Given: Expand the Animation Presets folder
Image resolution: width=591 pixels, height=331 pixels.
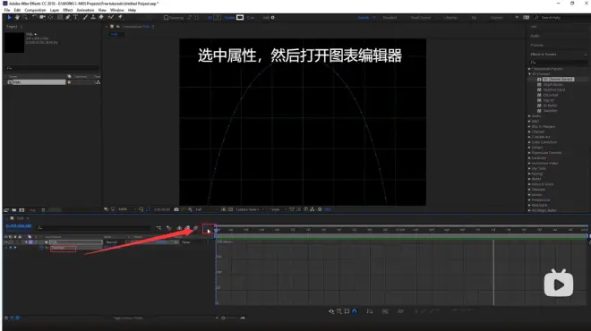Looking at the screenshot, I should [x=529, y=69].
